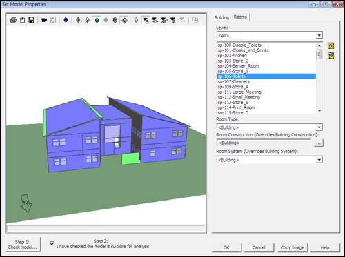The width and height of the screenshot is (345, 257).
Task: Click the save floppy disk icon
Action: 32,20
